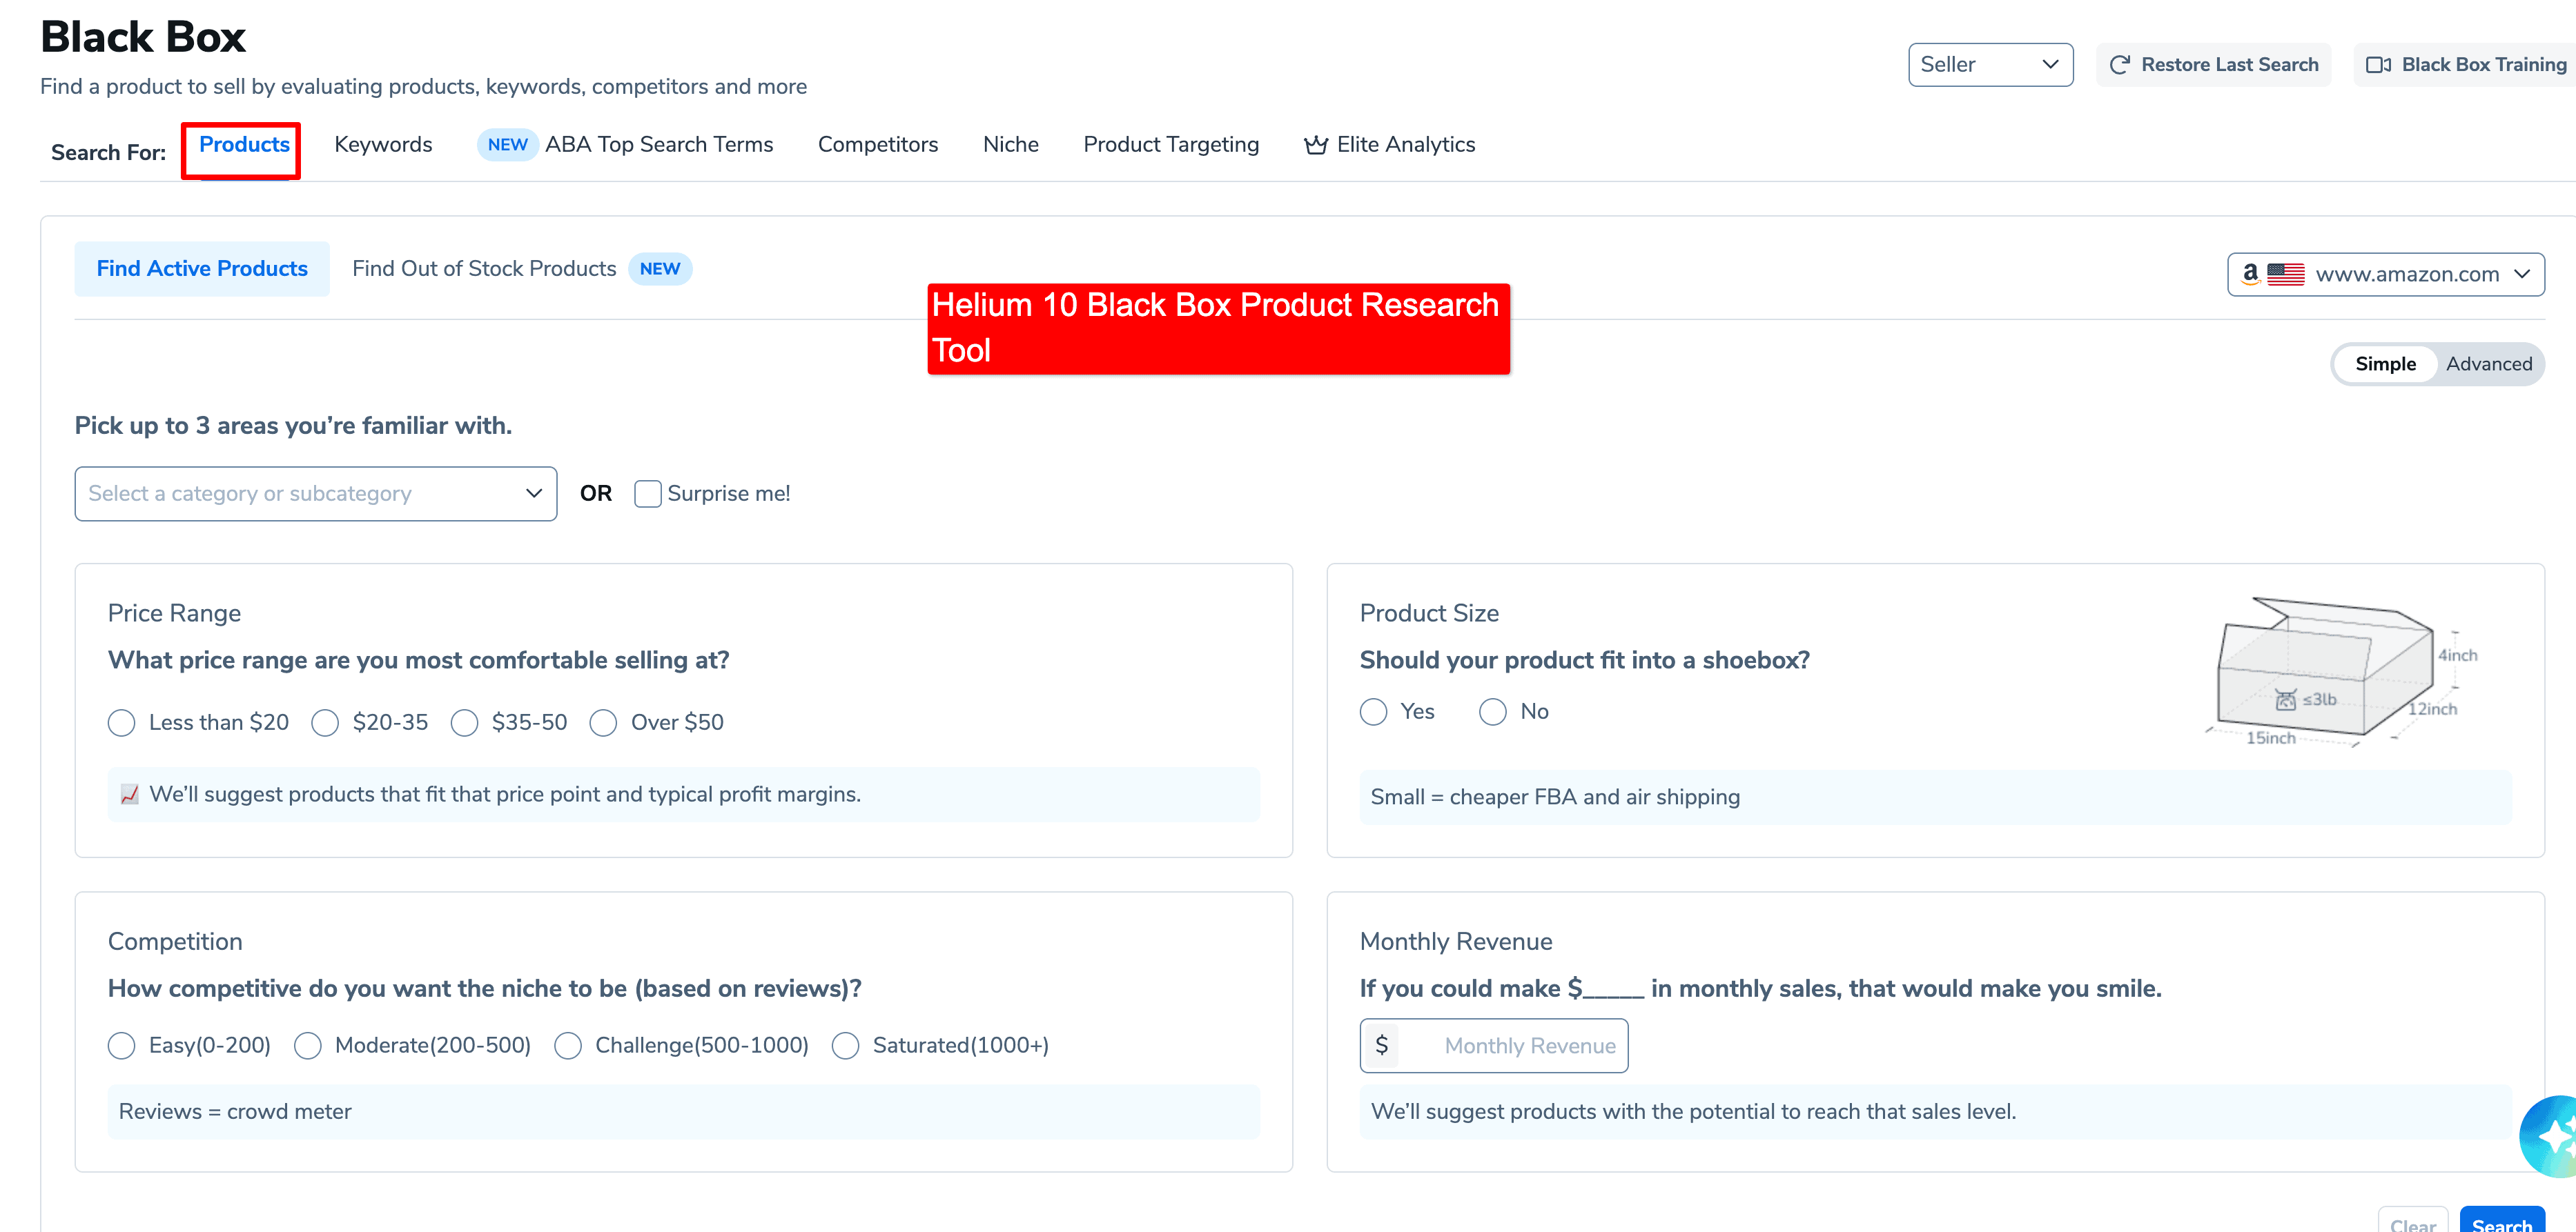Select Yes for shoebox fit
Screen dimensions: 2576x1232
(x=1373, y=711)
